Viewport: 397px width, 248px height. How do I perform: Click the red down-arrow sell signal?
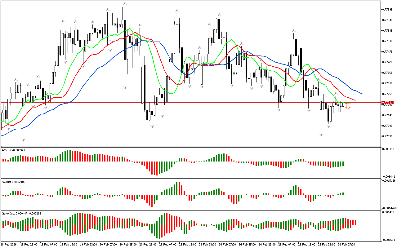348,107
